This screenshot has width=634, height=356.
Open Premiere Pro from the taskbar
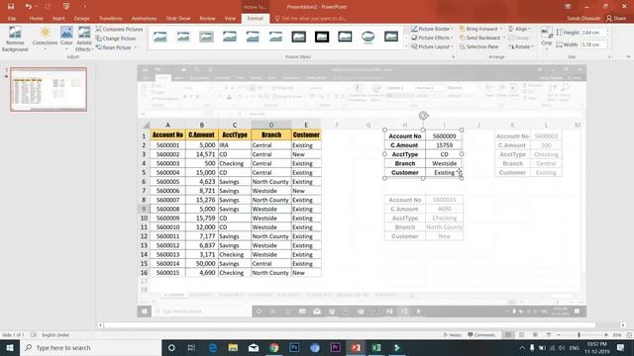coord(335,348)
